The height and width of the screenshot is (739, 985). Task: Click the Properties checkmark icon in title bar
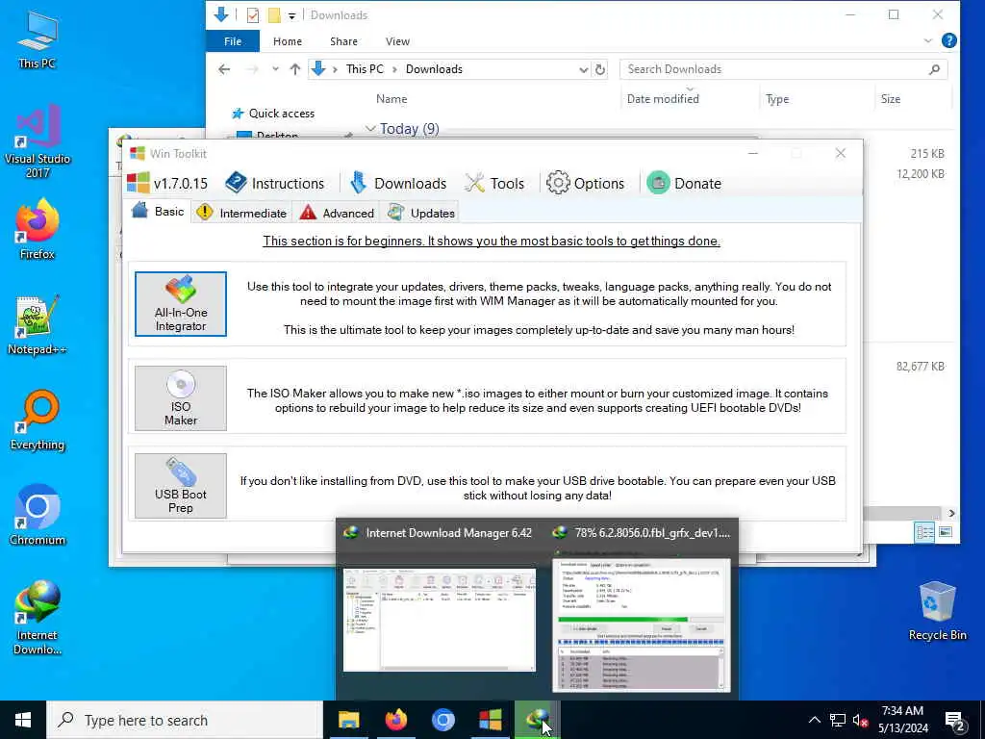pos(253,15)
